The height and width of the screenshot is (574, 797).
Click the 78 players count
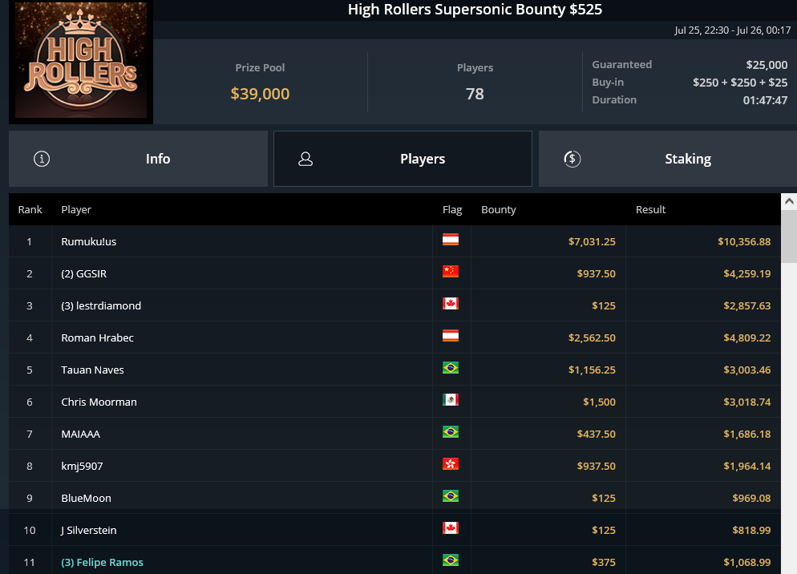[475, 94]
